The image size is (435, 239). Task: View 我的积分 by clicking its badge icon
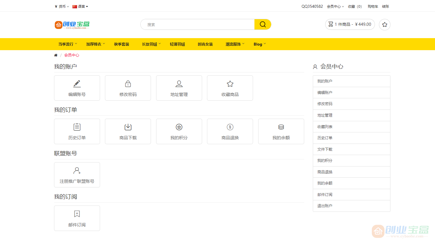point(179,127)
